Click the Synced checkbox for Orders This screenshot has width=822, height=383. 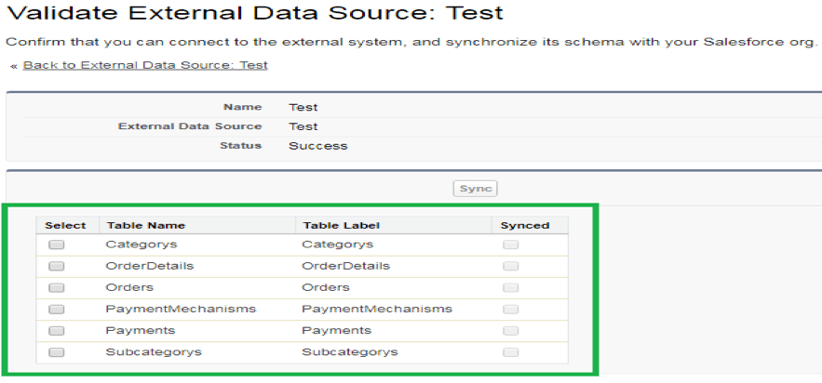coord(510,288)
